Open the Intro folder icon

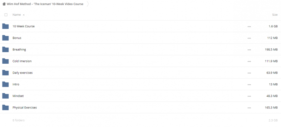click(6, 84)
